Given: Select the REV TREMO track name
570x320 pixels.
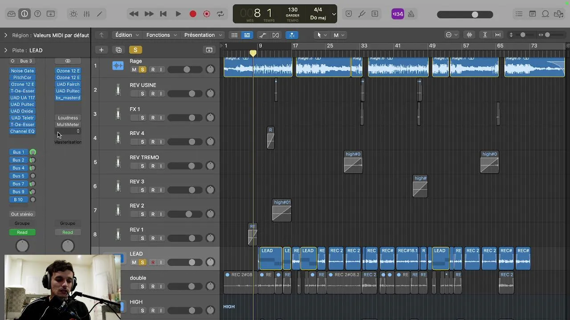Looking at the screenshot, I should coord(144,157).
